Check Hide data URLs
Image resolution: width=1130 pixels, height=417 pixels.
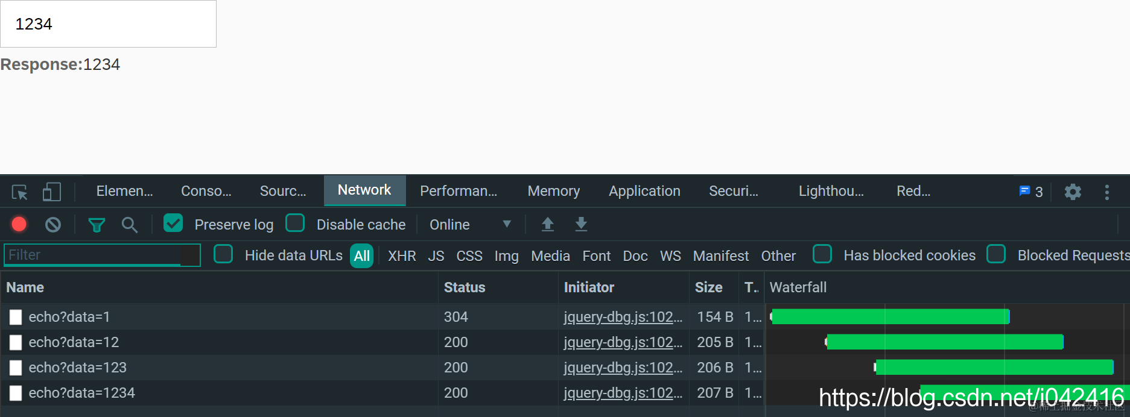tap(223, 254)
